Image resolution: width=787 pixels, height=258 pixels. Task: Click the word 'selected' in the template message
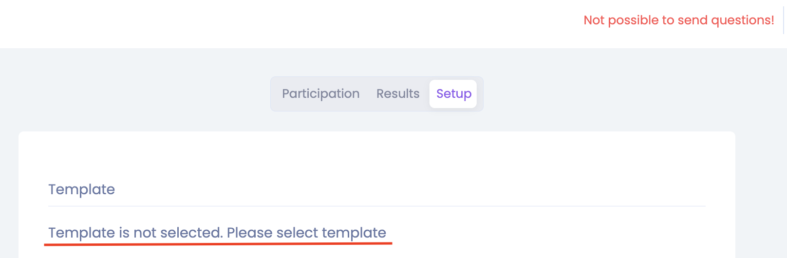(191, 233)
